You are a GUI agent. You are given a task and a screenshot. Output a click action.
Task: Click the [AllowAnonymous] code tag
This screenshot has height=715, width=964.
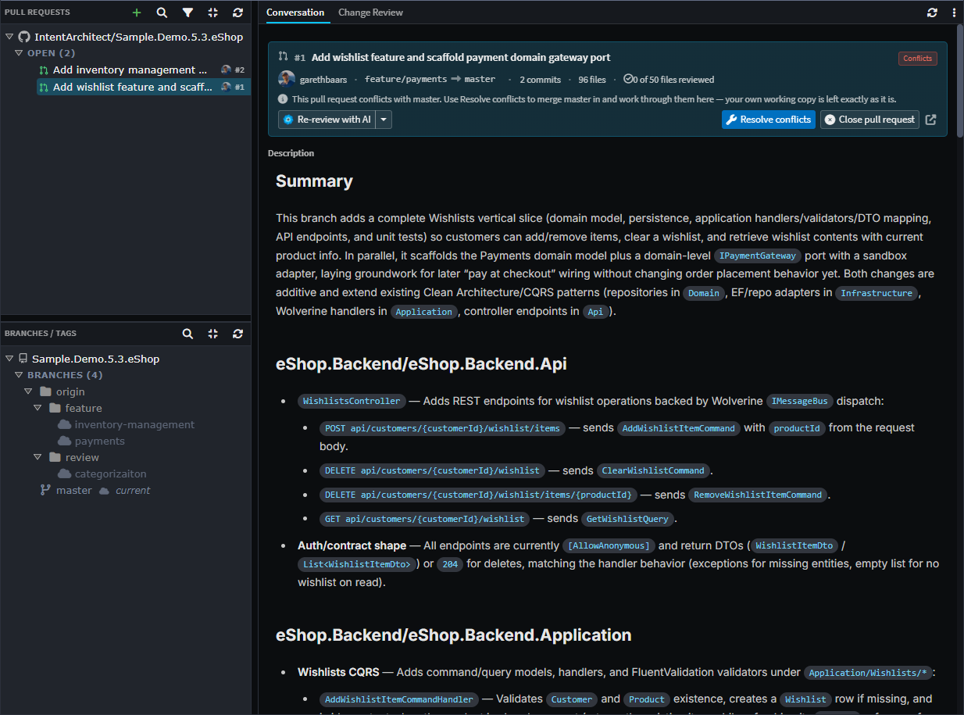[x=609, y=545]
